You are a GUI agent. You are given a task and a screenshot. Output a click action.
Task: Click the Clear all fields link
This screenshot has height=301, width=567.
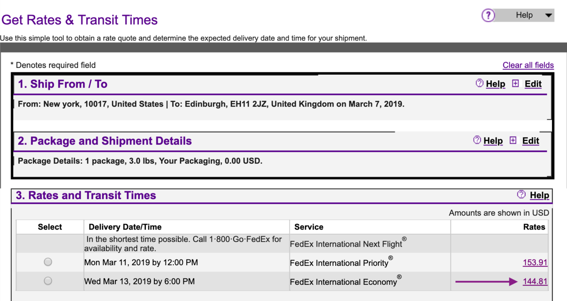(528, 65)
